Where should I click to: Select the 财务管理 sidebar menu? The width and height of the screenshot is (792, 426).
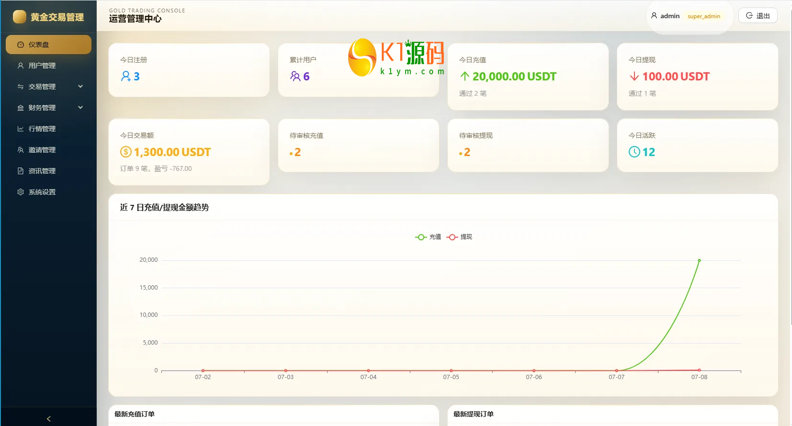point(48,108)
